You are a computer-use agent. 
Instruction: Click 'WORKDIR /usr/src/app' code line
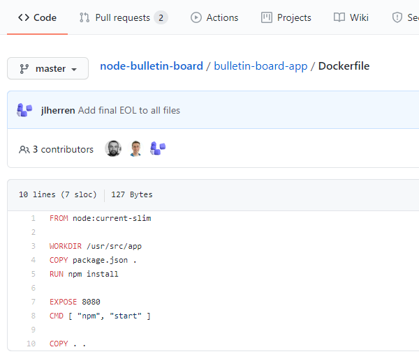pos(96,246)
